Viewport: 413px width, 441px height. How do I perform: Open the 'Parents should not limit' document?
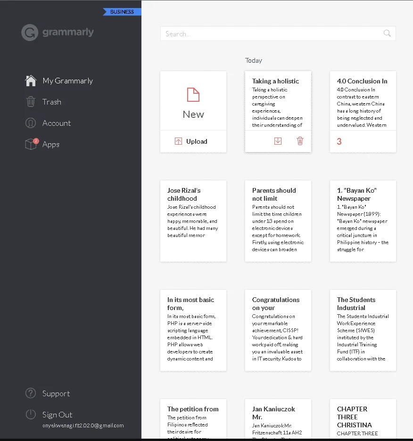tap(278, 221)
